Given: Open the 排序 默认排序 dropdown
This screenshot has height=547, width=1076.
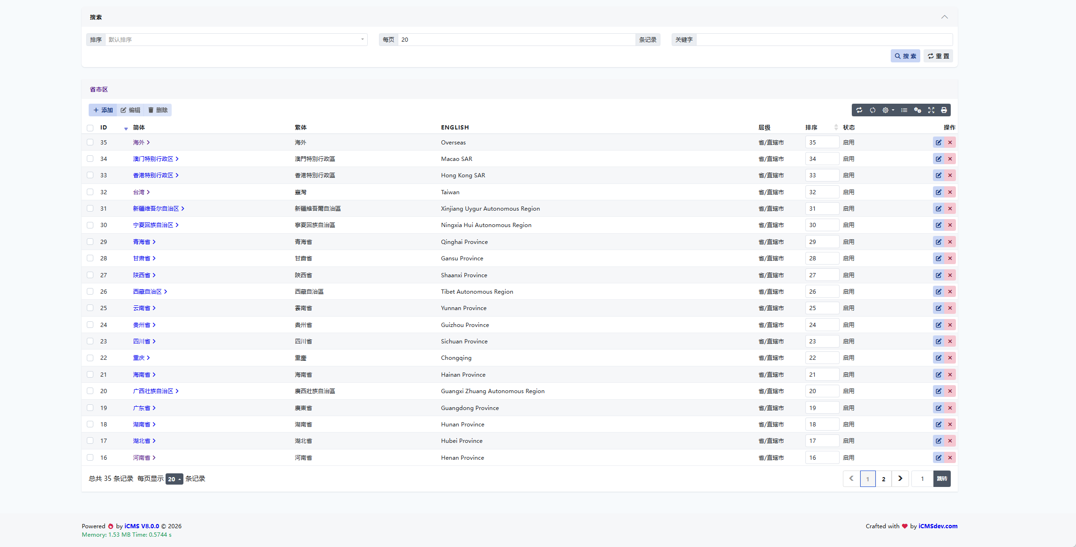Looking at the screenshot, I should (236, 40).
